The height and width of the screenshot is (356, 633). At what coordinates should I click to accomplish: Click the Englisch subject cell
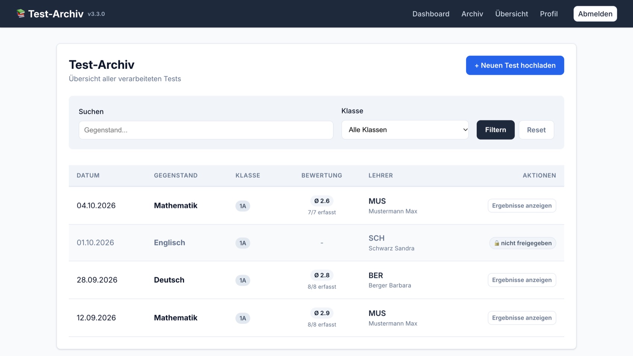pyautogui.click(x=169, y=243)
